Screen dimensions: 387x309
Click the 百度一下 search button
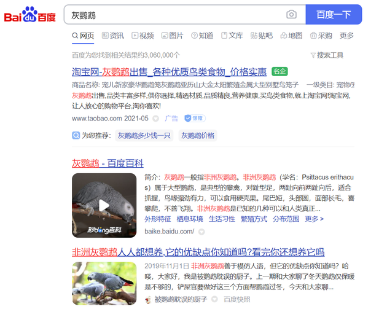tap(334, 15)
